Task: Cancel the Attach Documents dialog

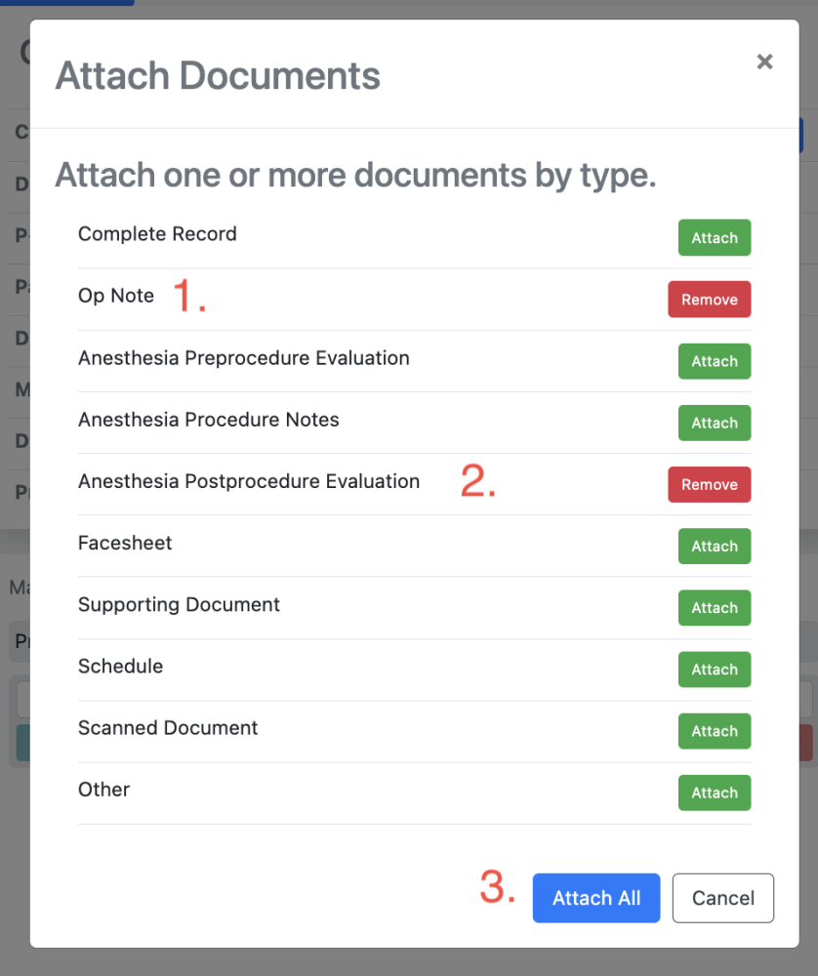Action: point(722,898)
